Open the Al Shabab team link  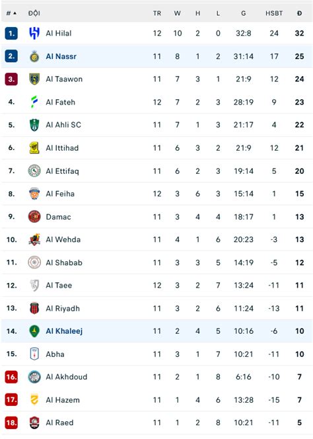[x=64, y=262]
